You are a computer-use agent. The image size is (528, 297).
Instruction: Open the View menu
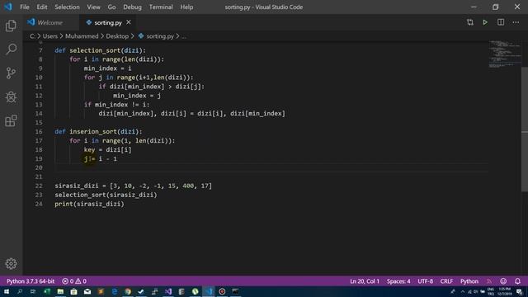coord(93,7)
